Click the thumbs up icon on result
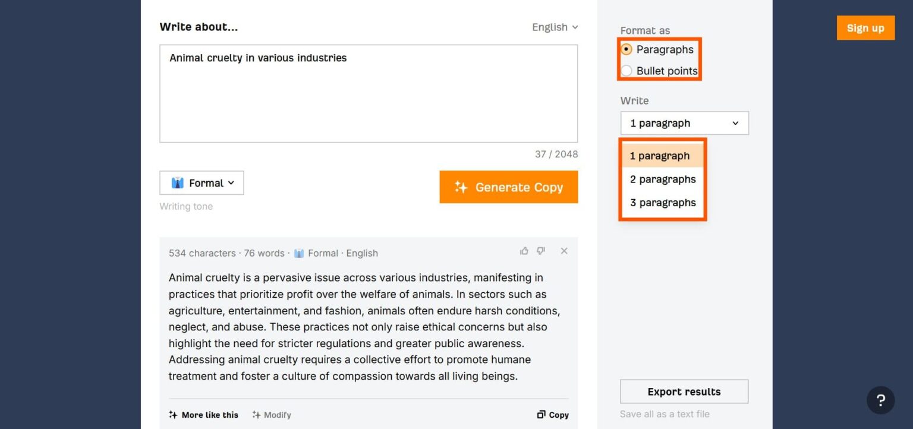Image resolution: width=913 pixels, height=429 pixels. pos(524,251)
